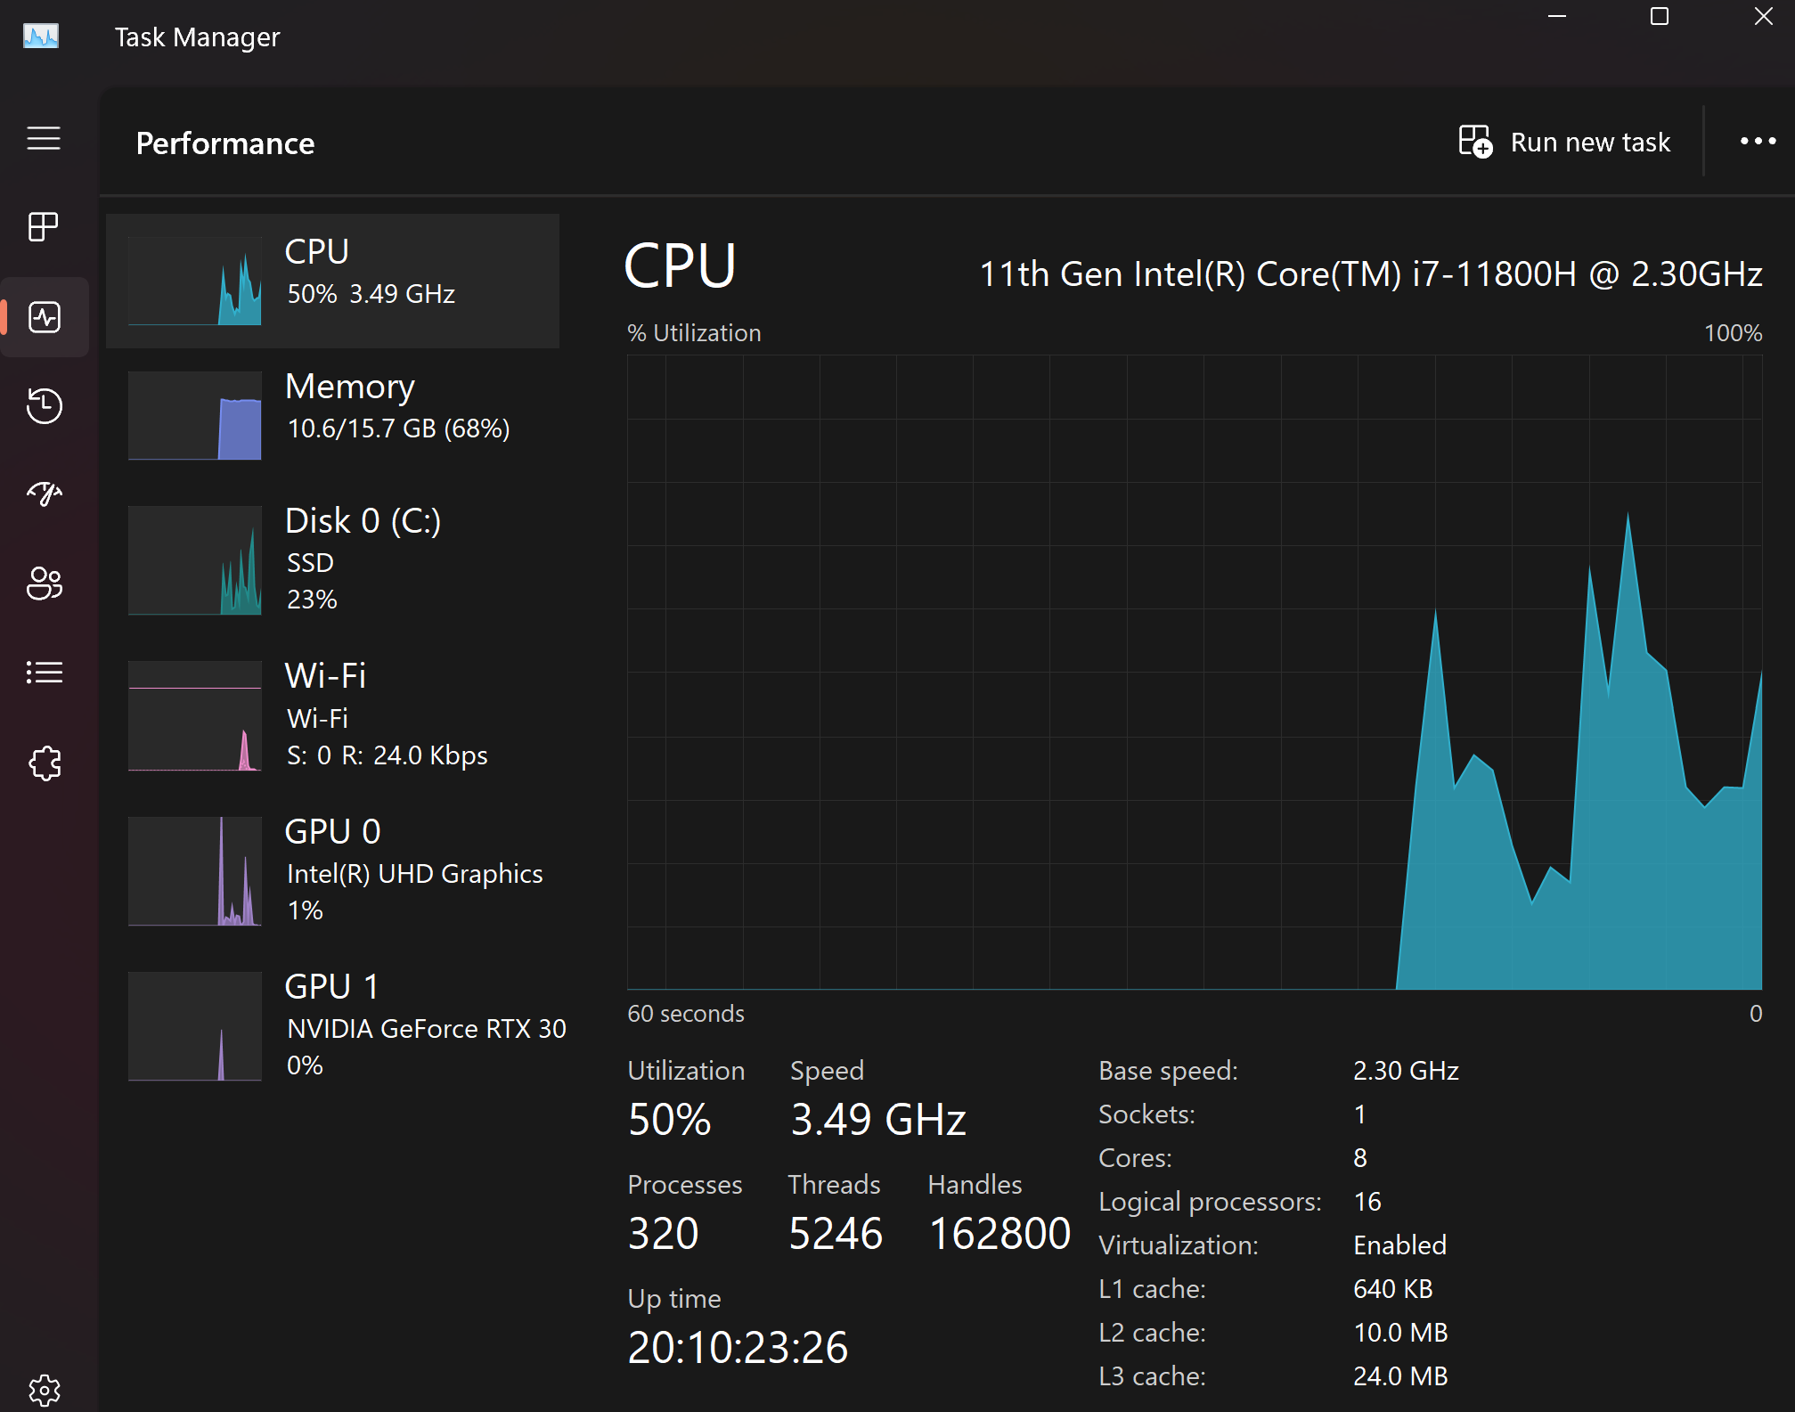Image resolution: width=1795 pixels, height=1412 pixels.
Task: Open the App history page icon
Action: pyautogui.click(x=44, y=406)
